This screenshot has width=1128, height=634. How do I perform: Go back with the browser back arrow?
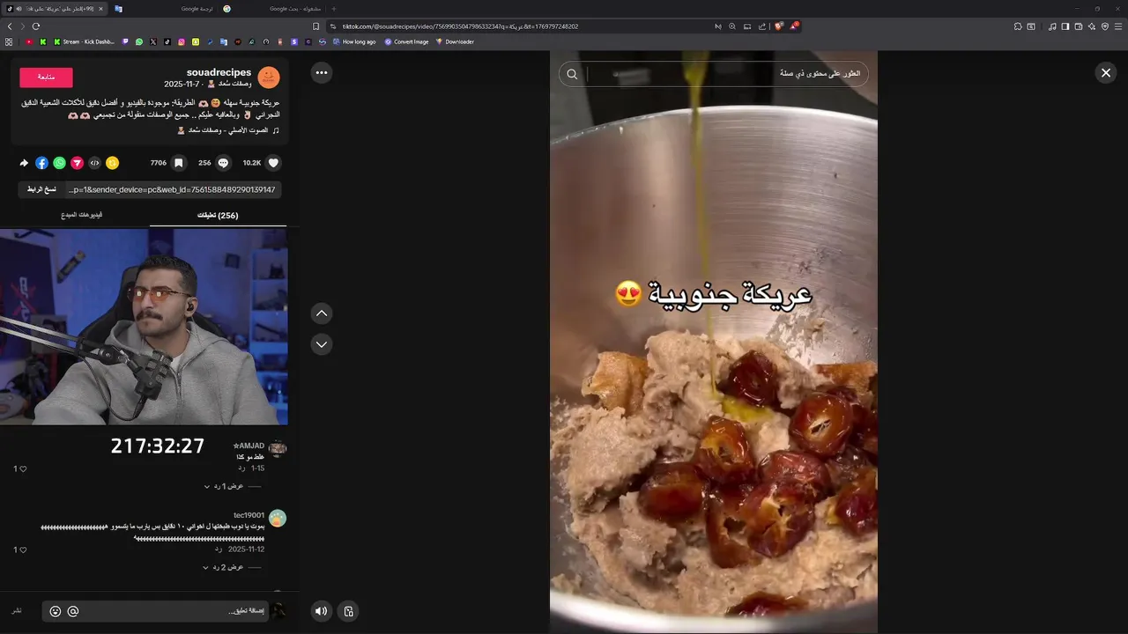point(10,26)
